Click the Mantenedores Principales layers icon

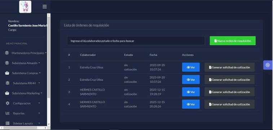coord(7,53)
